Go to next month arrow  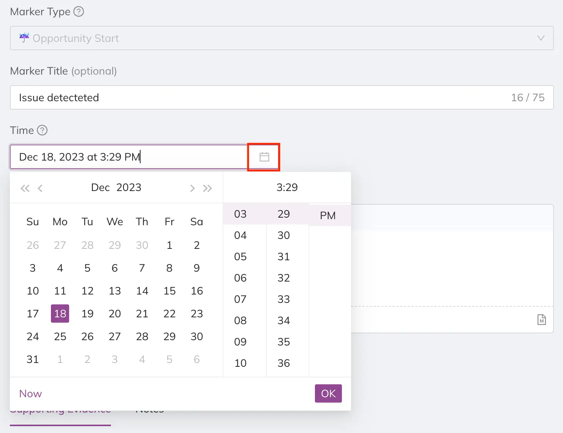point(192,188)
